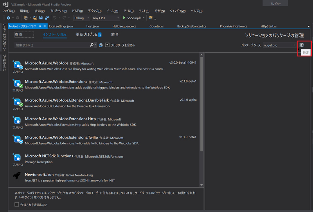Screen dimensions: 313x212
Task: Click the Navigate Forward arrow icon
Action: 18,18
